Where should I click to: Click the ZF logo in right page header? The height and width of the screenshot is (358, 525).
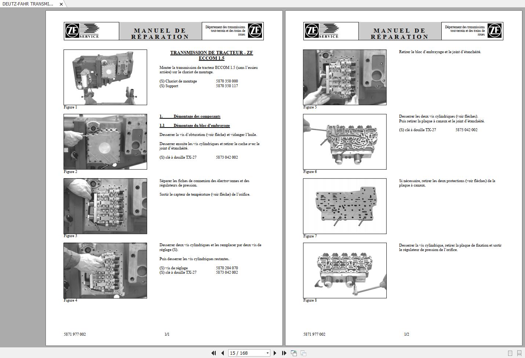click(495, 30)
